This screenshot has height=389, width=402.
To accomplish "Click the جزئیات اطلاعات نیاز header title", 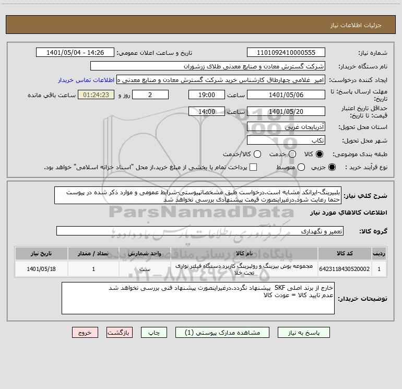I will (x=356, y=25).
